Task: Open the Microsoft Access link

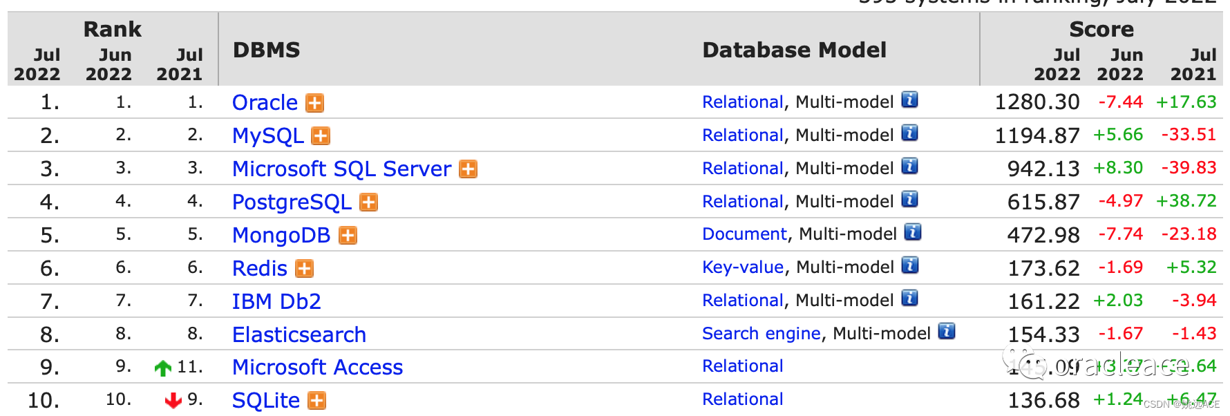Action: pos(317,368)
